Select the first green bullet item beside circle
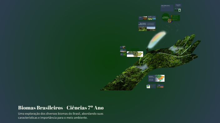Screen dimensions: 220x123 pyautogui.click(x=175, y=16)
